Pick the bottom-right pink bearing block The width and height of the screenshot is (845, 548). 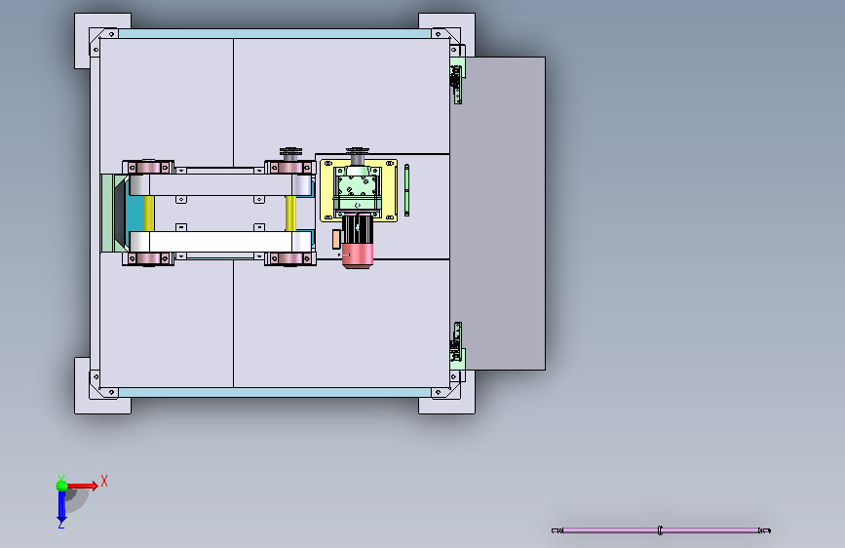[x=290, y=259]
